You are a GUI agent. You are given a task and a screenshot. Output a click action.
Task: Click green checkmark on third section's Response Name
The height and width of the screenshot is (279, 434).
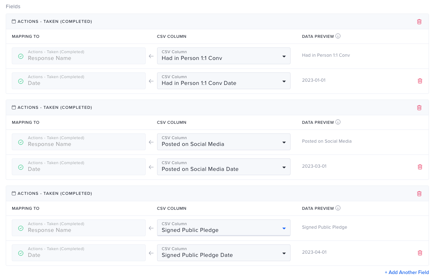pos(21,228)
